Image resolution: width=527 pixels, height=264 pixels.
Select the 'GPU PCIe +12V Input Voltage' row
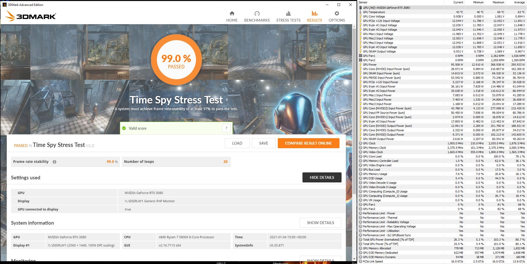442,21
